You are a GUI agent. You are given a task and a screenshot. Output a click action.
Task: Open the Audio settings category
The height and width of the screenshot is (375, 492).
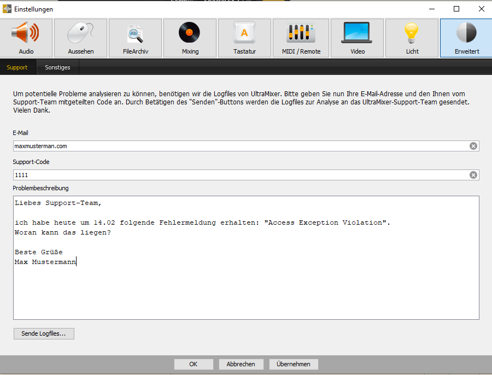[26, 38]
